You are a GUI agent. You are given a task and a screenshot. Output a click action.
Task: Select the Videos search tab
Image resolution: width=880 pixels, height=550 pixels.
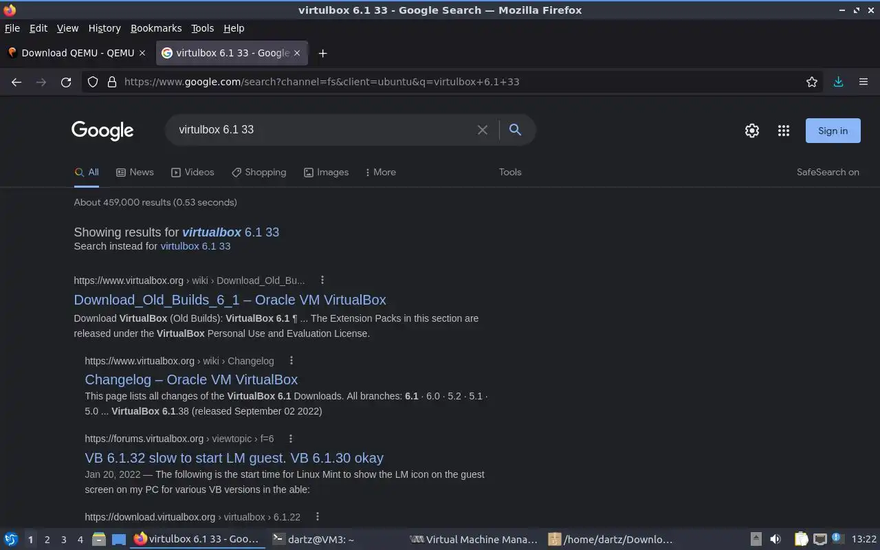192,172
